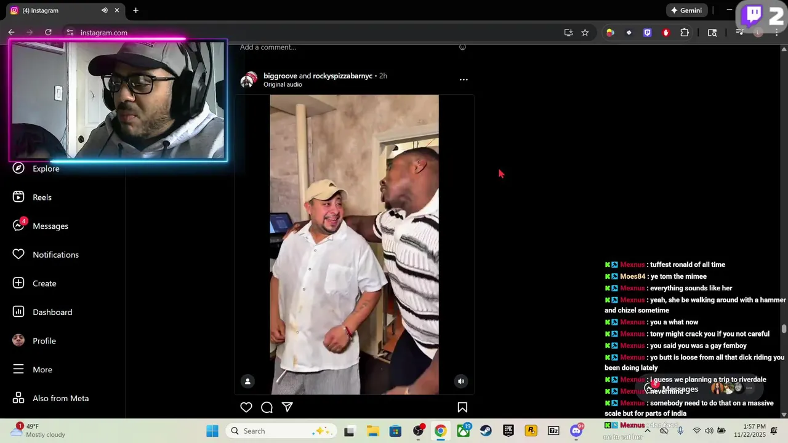Pause the reel by clicking the video
The width and height of the screenshot is (788, 443).
354,244
